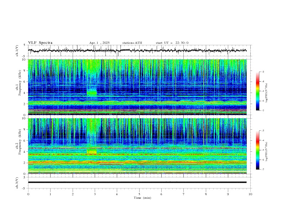The image size is (282, 218).
Task: Click the "ch.3(V)" axis label
Action: tap(17, 183)
